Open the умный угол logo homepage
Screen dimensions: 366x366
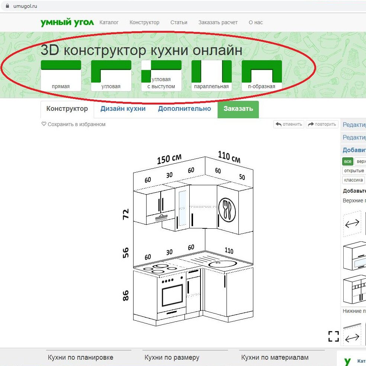point(67,22)
